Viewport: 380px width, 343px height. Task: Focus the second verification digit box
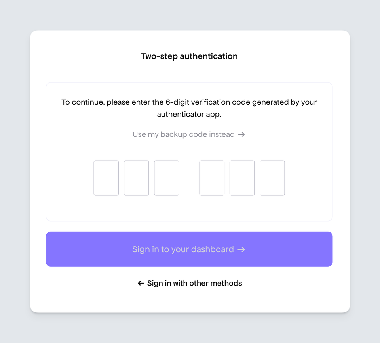(136, 178)
